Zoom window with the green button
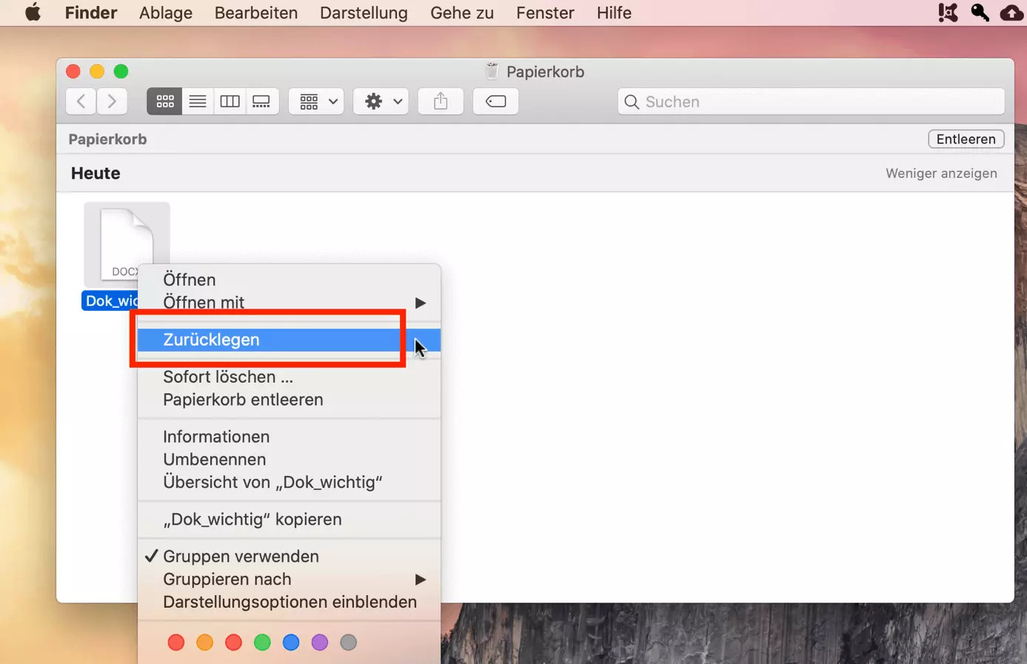1027x664 pixels. tap(121, 71)
